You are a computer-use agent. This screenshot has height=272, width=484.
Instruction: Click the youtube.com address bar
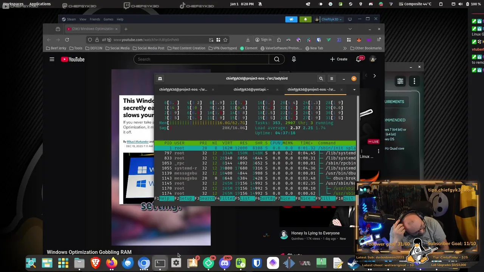pos(157,40)
